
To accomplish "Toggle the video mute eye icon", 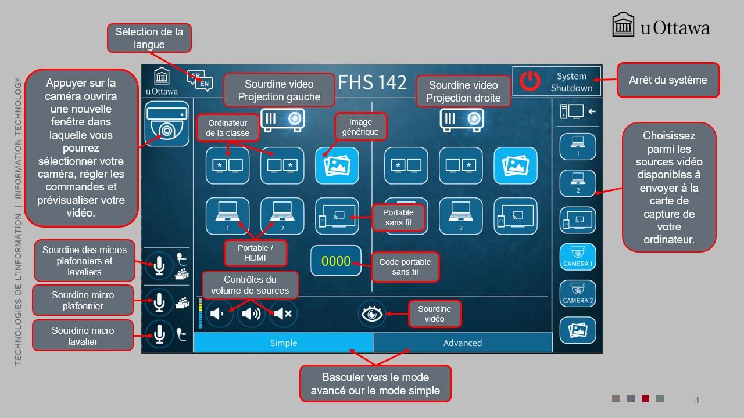I will [x=371, y=313].
